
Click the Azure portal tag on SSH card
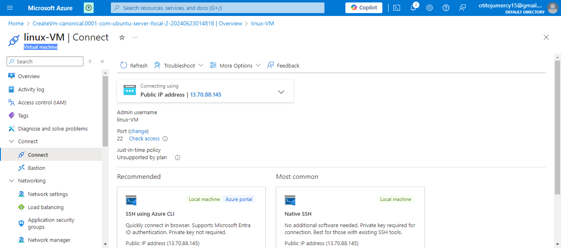[239, 199]
